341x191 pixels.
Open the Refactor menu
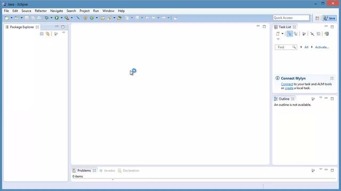40,11
